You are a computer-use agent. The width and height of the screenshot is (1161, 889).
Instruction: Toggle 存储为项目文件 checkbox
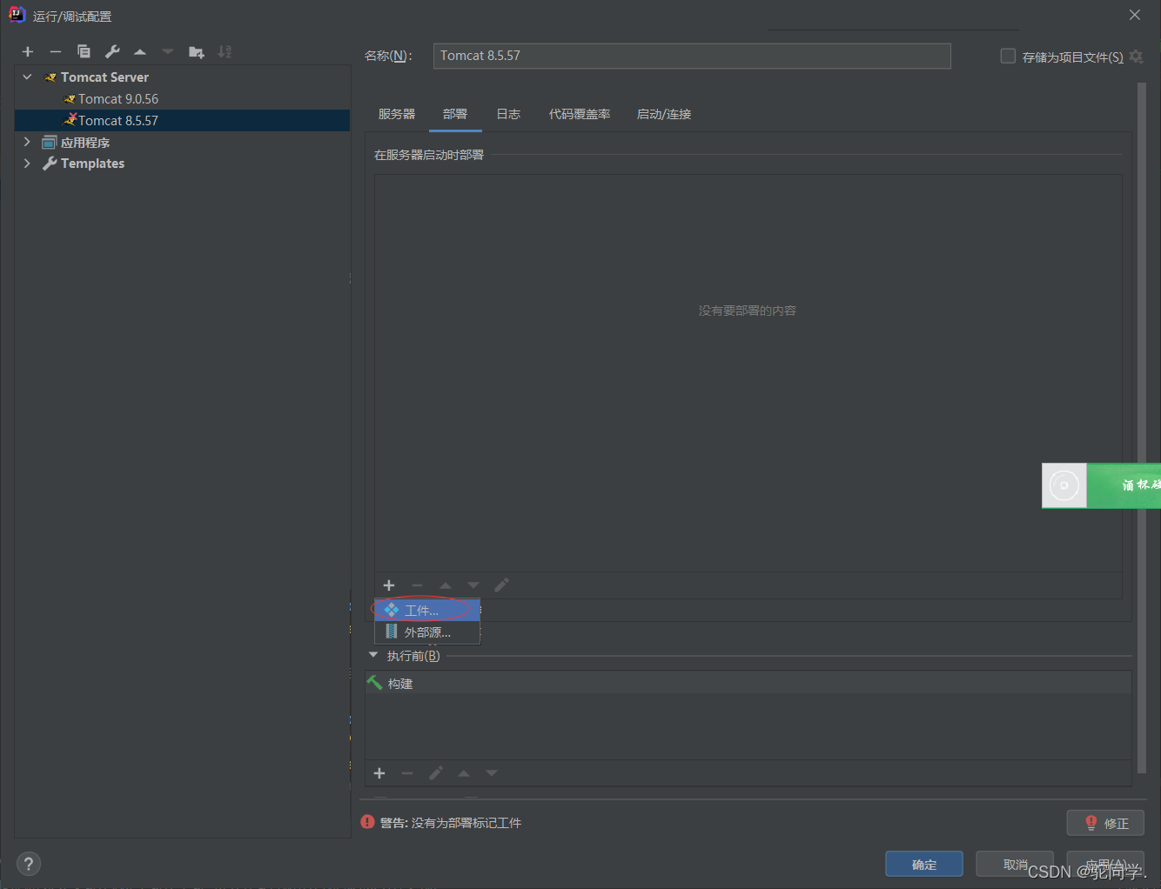tap(1008, 56)
